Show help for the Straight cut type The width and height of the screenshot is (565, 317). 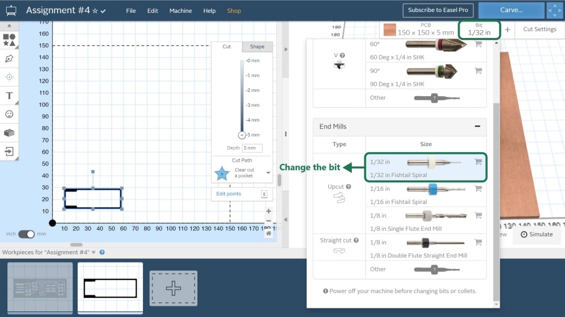[356, 241]
